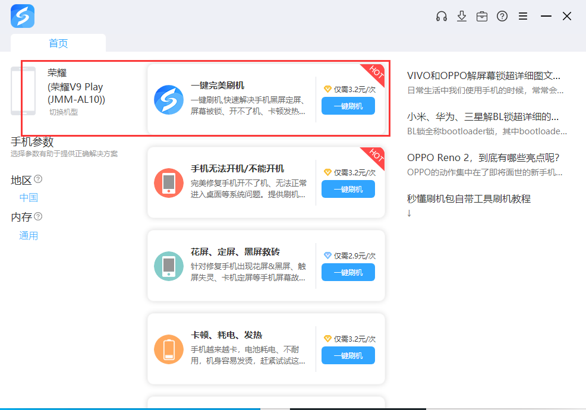Click the 一键完美刷机 title text
The width and height of the screenshot is (586, 410).
pyautogui.click(x=217, y=85)
